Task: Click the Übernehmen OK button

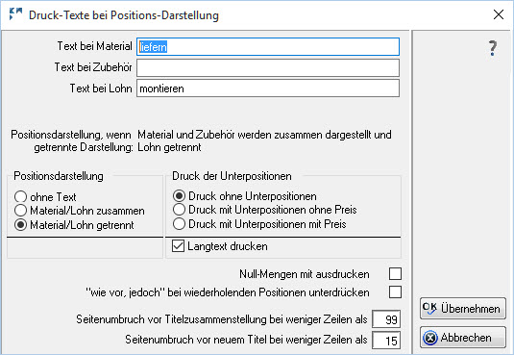Action: coord(462,309)
